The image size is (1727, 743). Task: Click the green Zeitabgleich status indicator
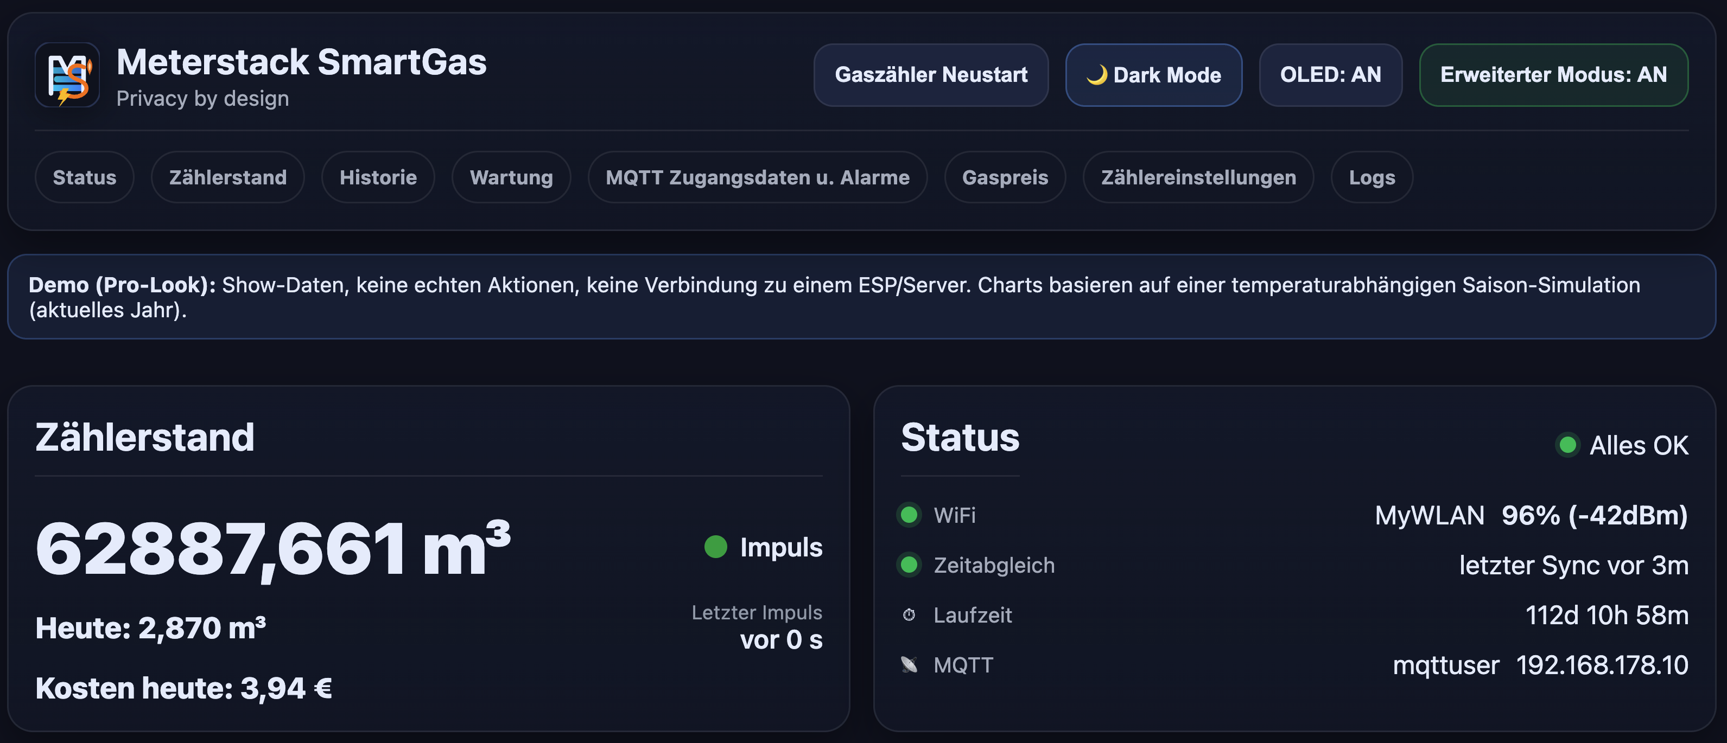click(x=909, y=566)
